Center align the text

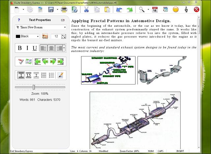[x=51, y=48]
